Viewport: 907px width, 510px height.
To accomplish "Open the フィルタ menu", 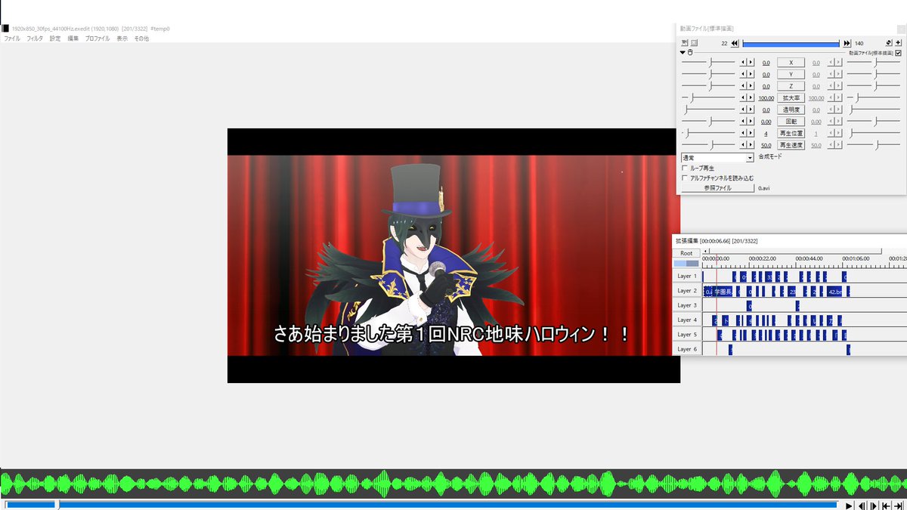I will pyautogui.click(x=35, y=39).
